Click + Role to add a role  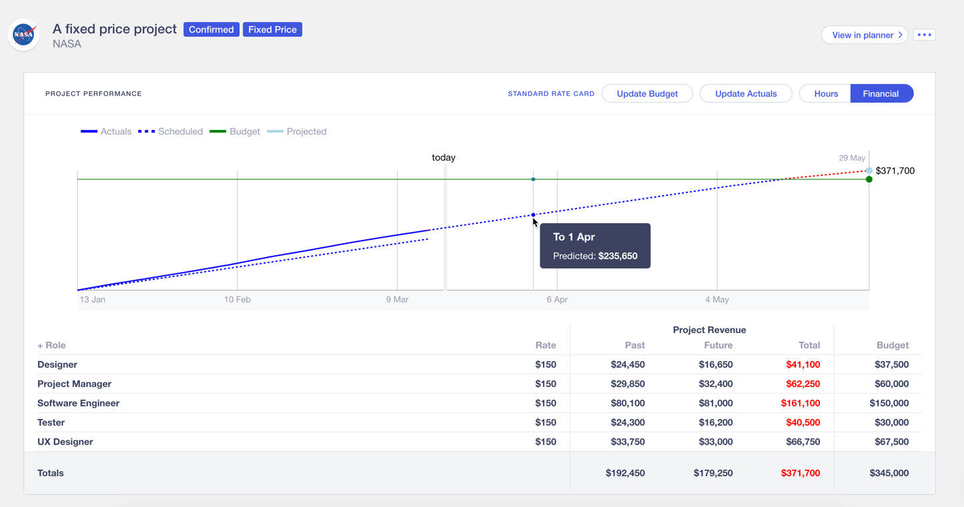(x=51, y=345)
